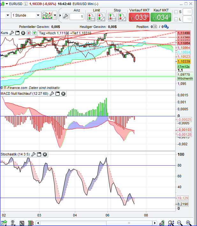Image resolution: width=197 pixels, height=226 pixels.
Task: Click the Stochastik (14 3 5) label
Action: [x=15, y=154]
